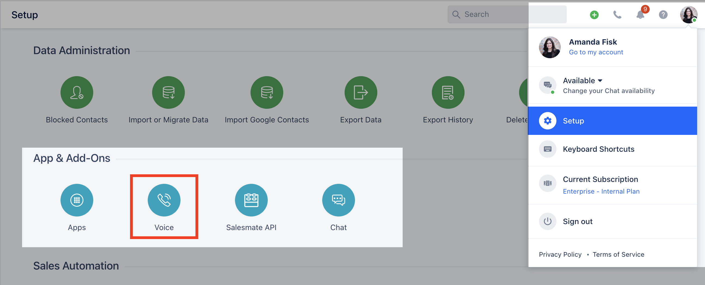This screenshot has height=285, width=705.
Task: Open Keyboard Shortcuts menu item
Action: (x=612, y=149)
